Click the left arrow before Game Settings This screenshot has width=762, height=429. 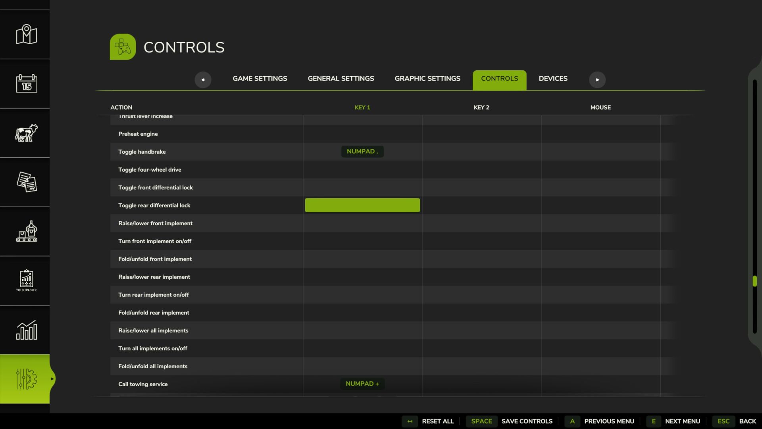click(203, 80)
